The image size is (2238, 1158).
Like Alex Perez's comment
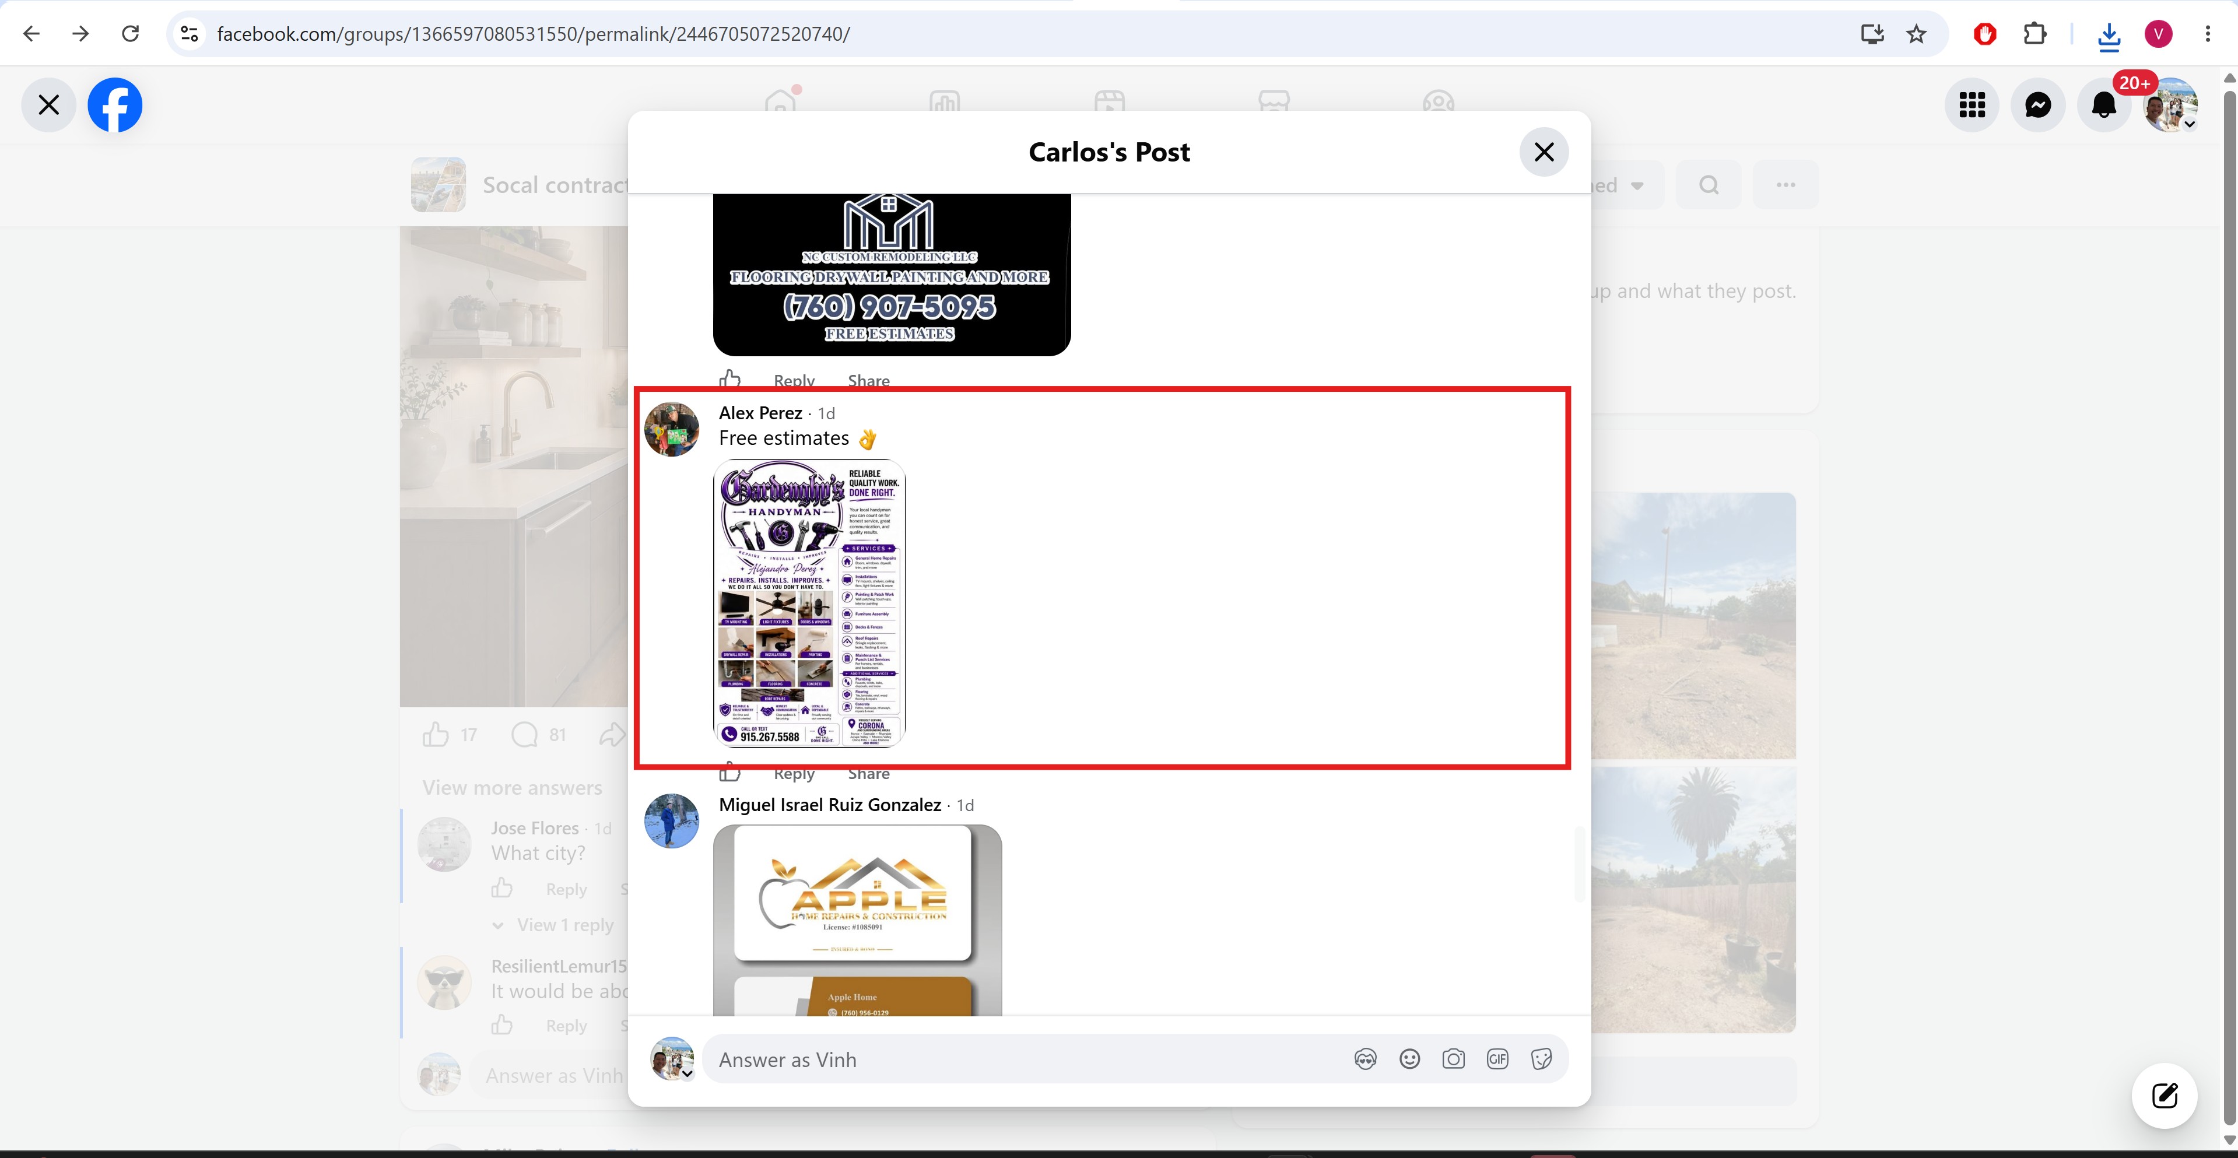coord(730,771)
